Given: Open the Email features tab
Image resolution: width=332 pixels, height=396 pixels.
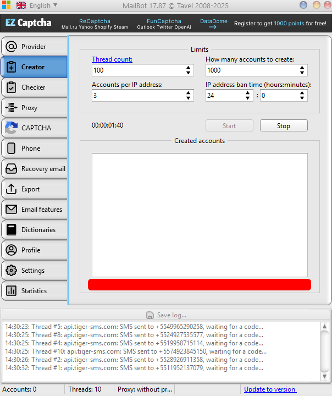Looking at the screenshot, I should 35,210.
